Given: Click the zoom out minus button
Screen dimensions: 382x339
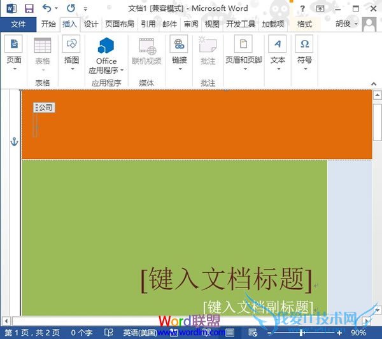Looking at the screenshot, I should (x=269, y=333).
